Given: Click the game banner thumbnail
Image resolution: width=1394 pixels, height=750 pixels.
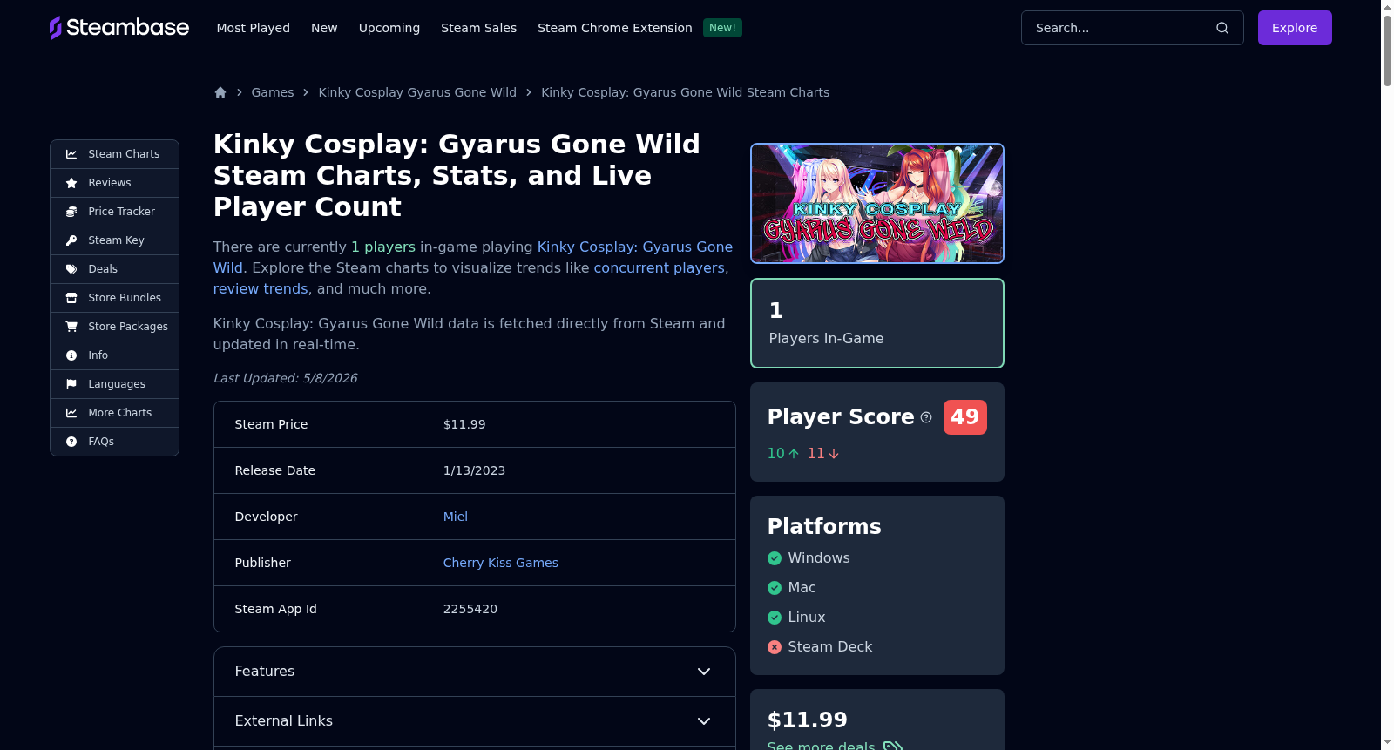Looking at the screenshot, I should point(877,204).
